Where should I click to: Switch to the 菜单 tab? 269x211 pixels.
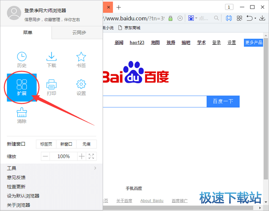point(26,33)
